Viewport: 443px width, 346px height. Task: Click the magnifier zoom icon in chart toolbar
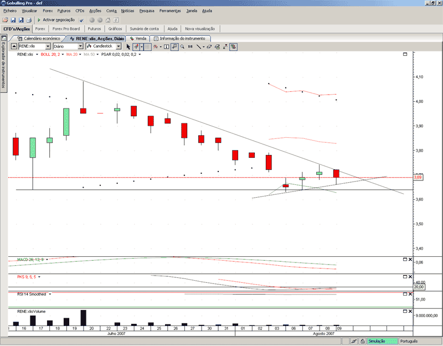click(183, 47)
